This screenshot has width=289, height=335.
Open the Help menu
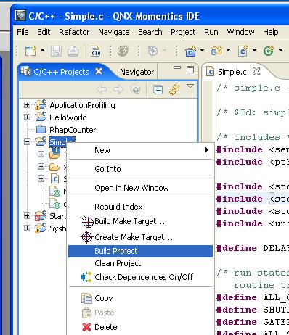pos(271,32)
